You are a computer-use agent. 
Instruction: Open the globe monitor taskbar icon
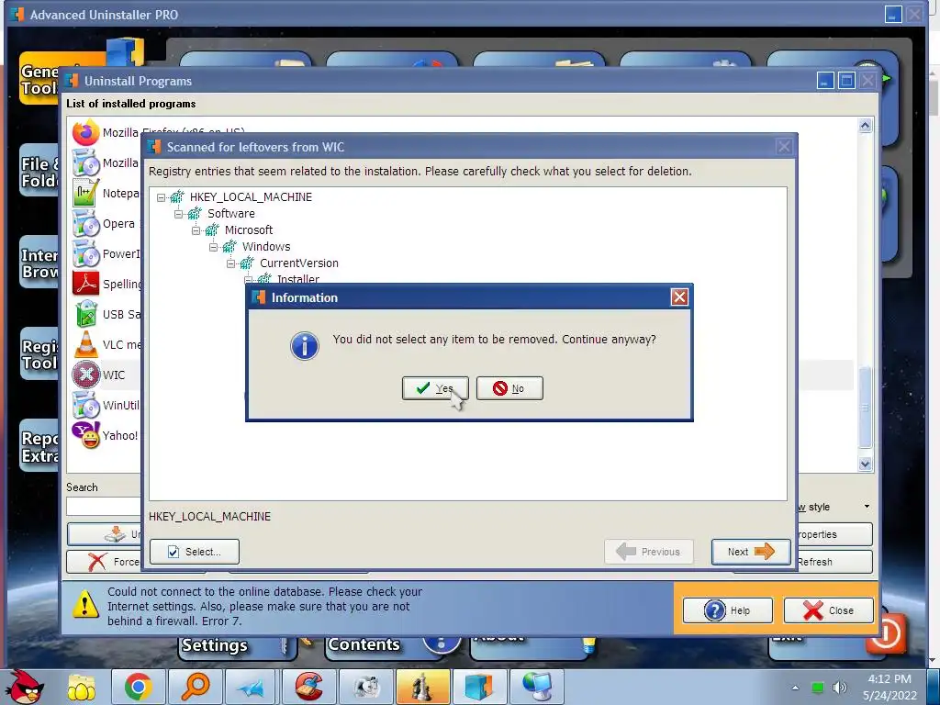point(537,687)
